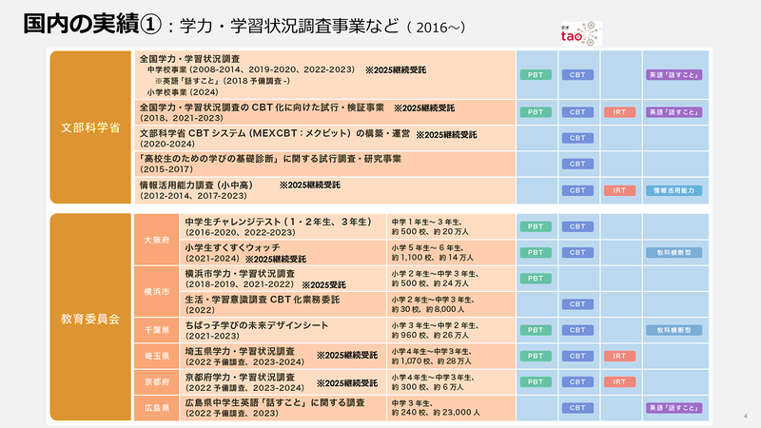Click the IRT badge in 埼玉県 row
The image size is (761, 428).
click(x=619, y=356)
